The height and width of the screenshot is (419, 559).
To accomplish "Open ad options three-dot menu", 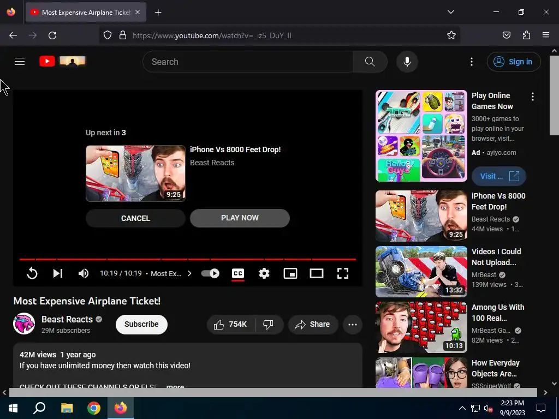I will [532, 97].
